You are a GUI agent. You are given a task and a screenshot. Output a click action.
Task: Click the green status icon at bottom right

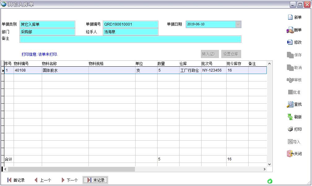(270, 182)
